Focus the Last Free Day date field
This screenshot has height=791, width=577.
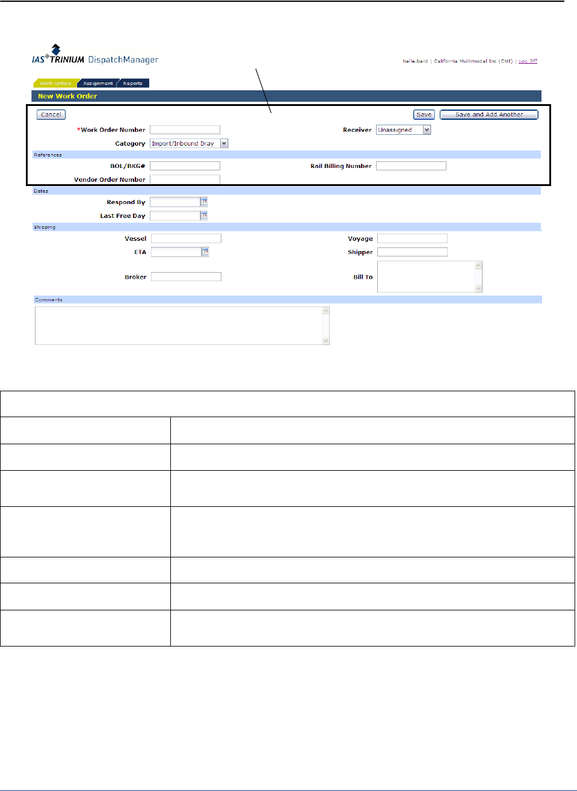pyautogui.click(x=175, y=216)
